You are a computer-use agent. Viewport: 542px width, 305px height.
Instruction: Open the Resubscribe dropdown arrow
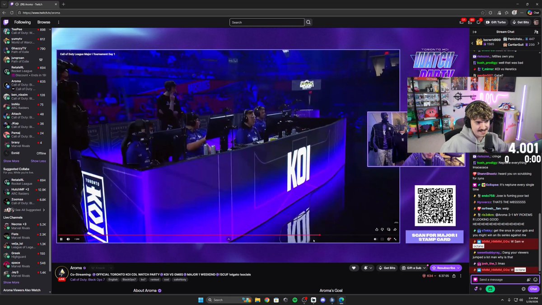(x=459, y=268)
